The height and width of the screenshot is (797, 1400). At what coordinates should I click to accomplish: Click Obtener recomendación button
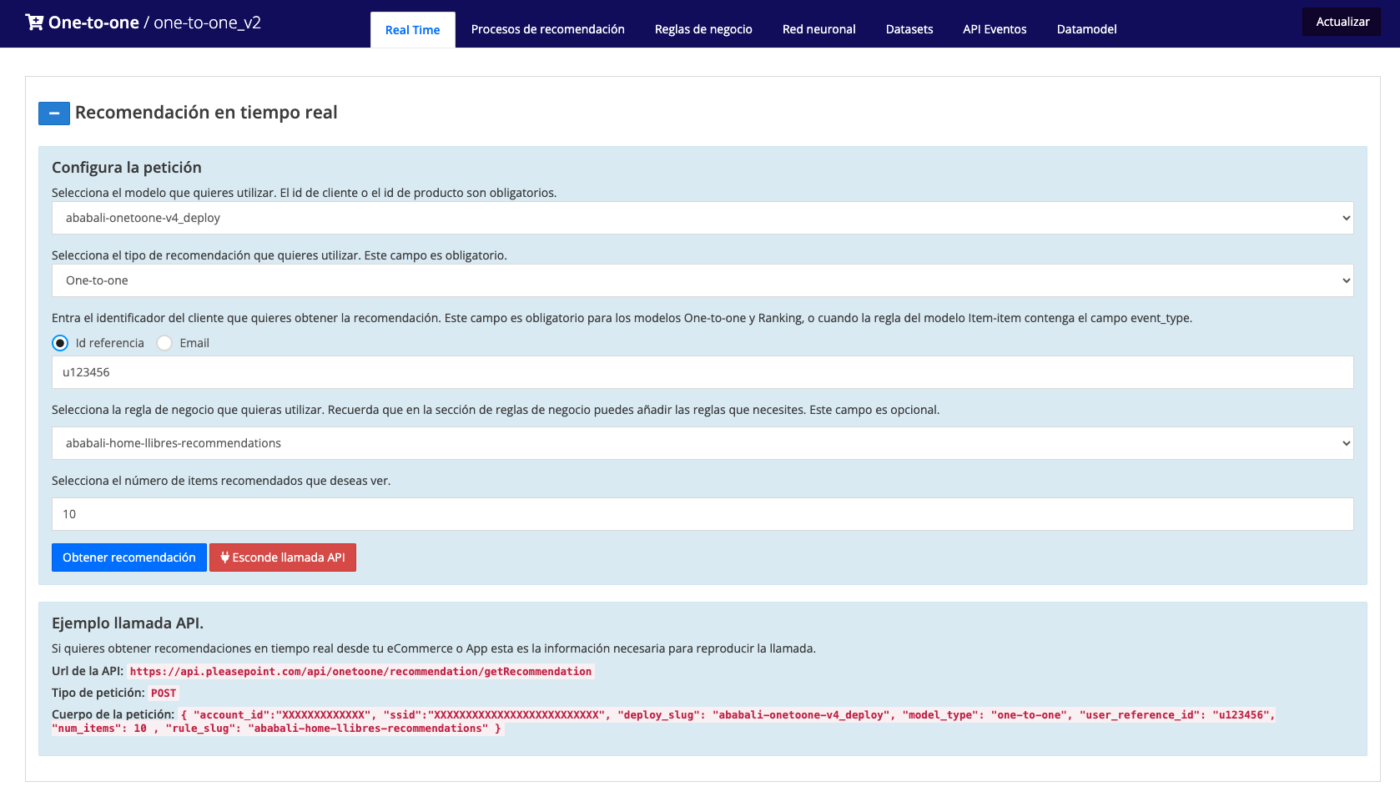[129, 557]
